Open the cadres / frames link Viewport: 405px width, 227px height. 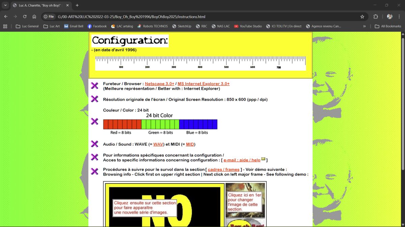tap(223, 169)
